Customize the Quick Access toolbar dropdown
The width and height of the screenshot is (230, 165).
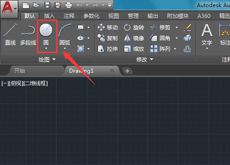point(110,5)
